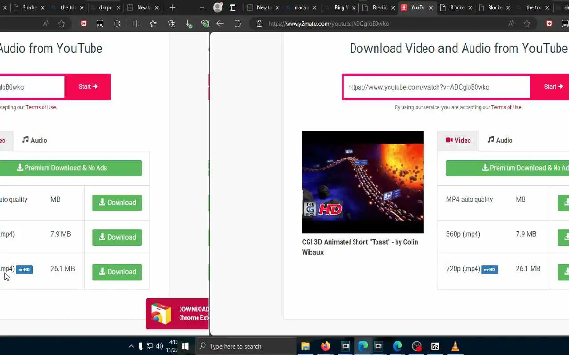Image resolution: width=569 pixels, height=355 pixels.
Task: Open the taskbar clock
Action: pyautogui.click(x=173, y=346)
